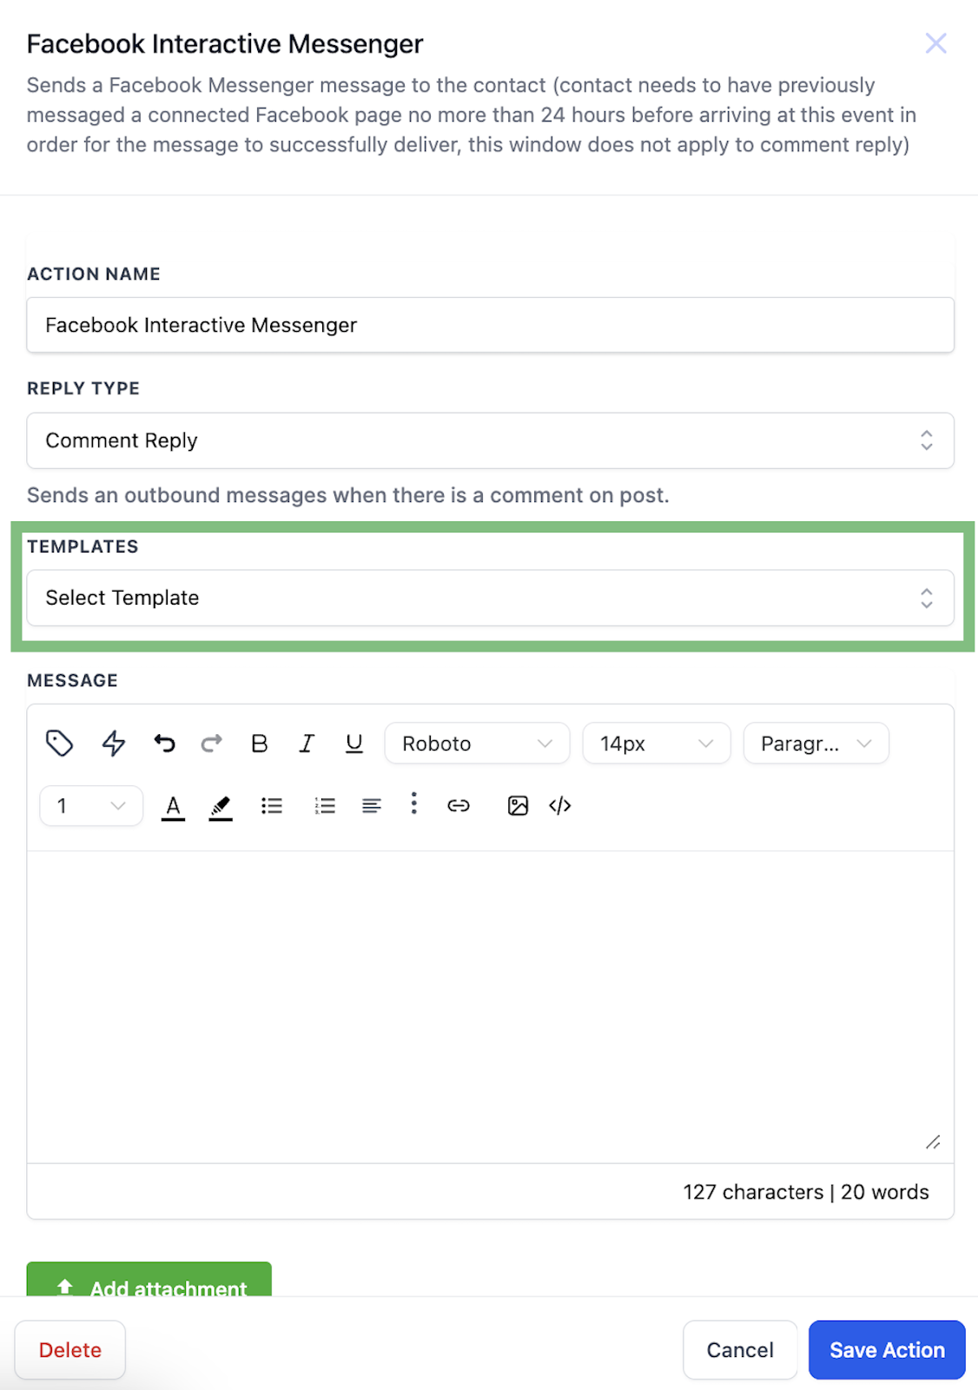Toggle italic formatting
This screenshot has width=978, height=1390.
307,744
